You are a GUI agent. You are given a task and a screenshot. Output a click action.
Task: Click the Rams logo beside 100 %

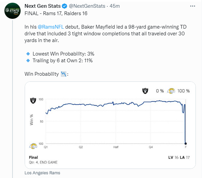click(171, 91)
